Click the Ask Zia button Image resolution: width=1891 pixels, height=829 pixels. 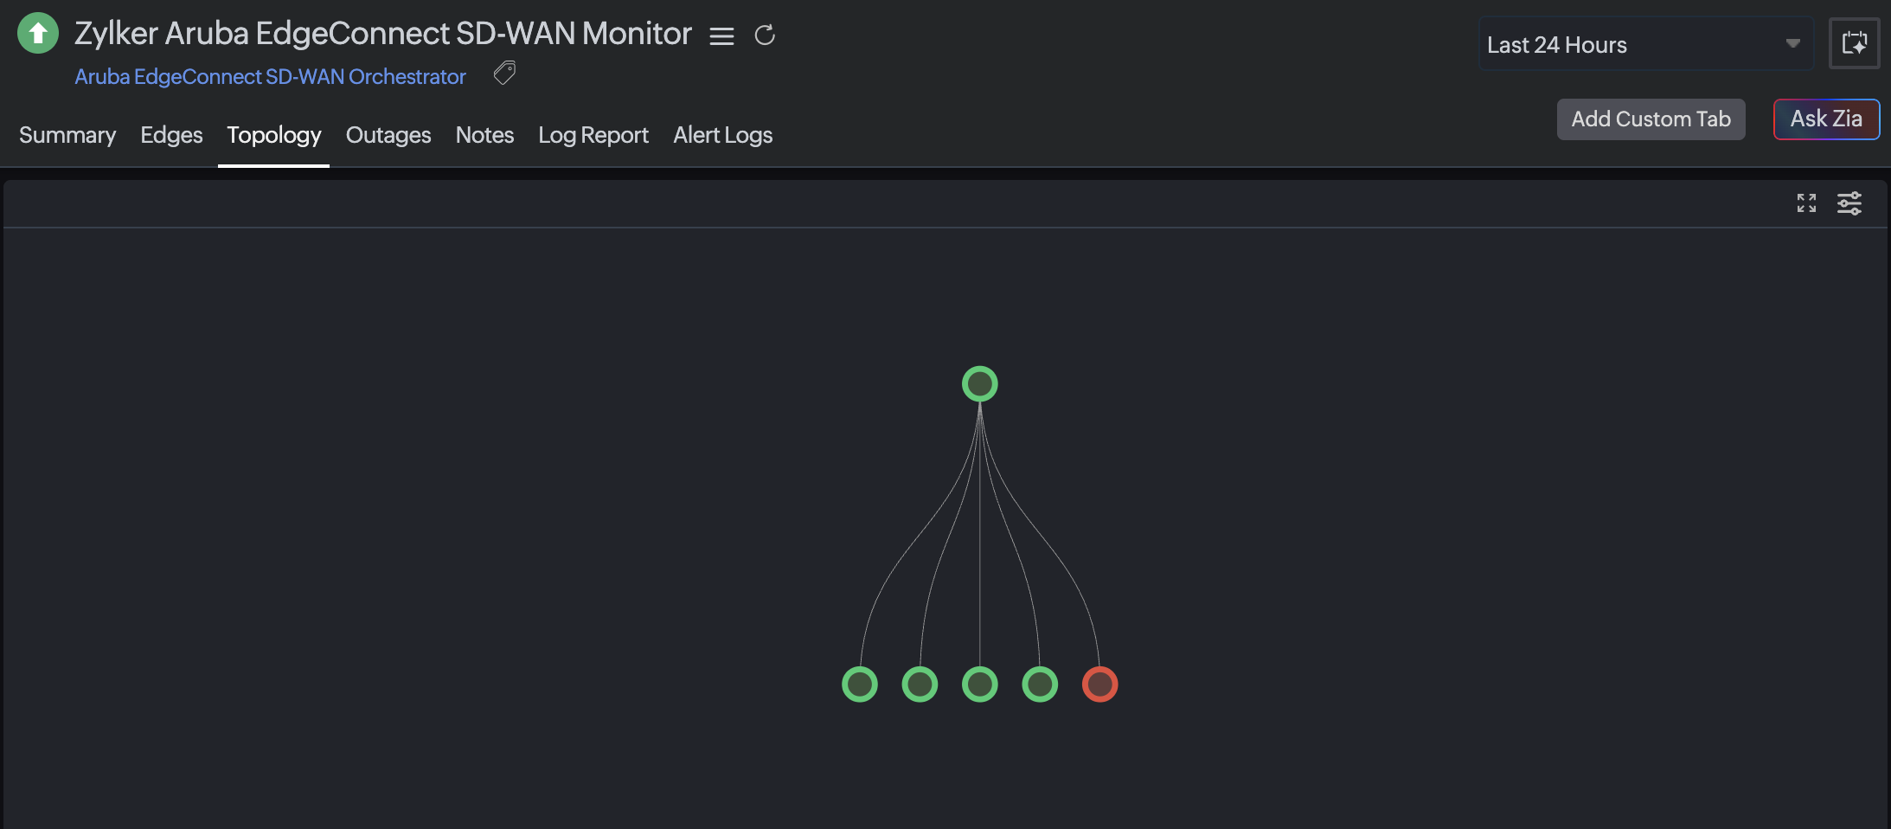click(1827, 119)
